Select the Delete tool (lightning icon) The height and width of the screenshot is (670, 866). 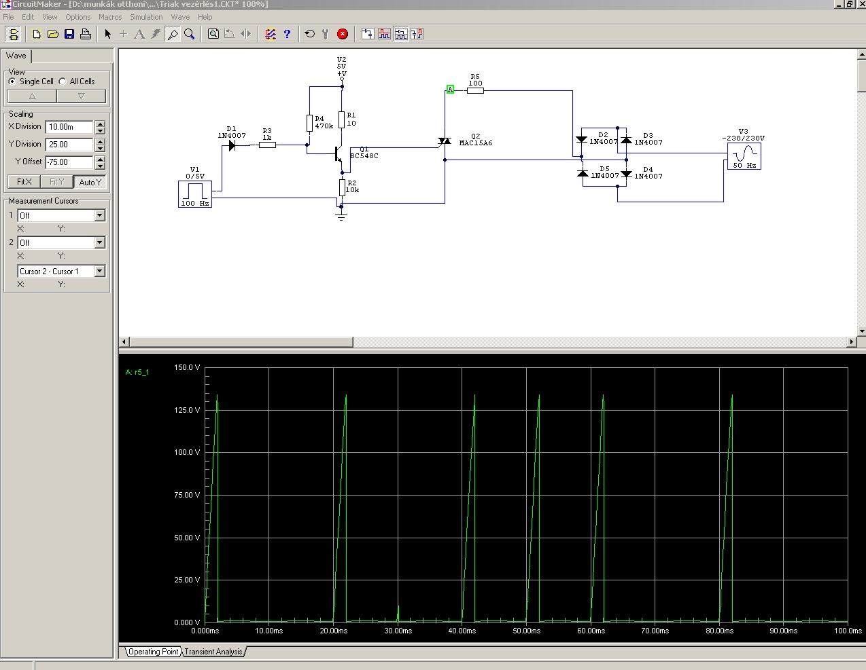coord(156,34)
